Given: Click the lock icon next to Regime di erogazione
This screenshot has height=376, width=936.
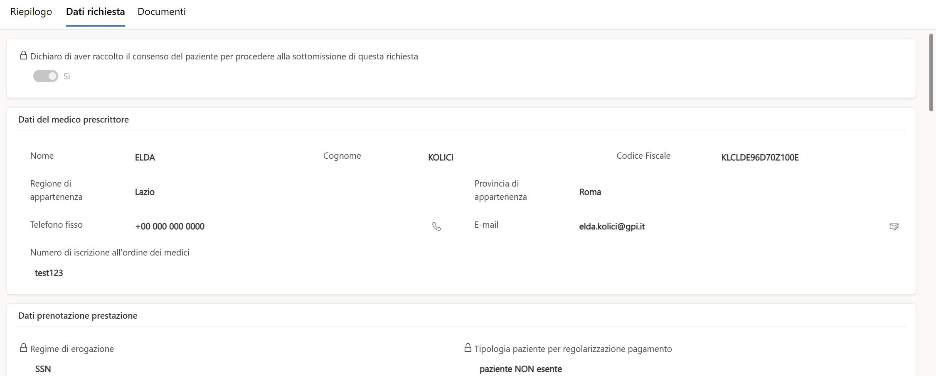Looking at the screenshot, I should point(24,348).
